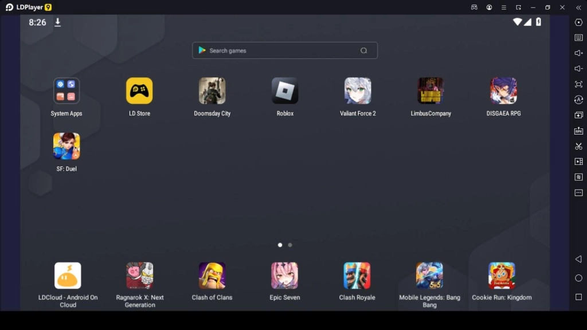Launch Roblox from the home screen
This screenshot has height=330, width=587.
pos(285,91)
